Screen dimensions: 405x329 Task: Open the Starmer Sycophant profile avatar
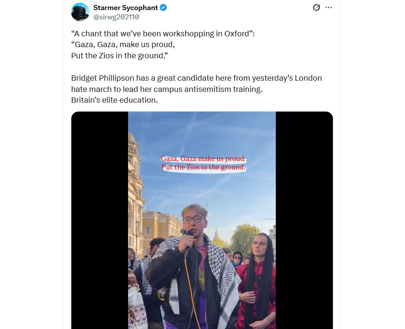(80, 12)
